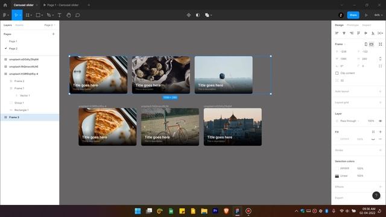
Task: Click Align vertical centers icon
Action: click(366, 33)
